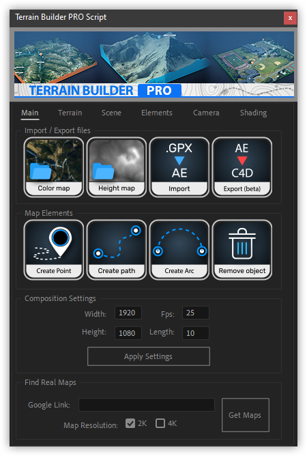Switch to the Scene tab
The height and width of the screenshot is (456, 307).
(x=111, y=113)
